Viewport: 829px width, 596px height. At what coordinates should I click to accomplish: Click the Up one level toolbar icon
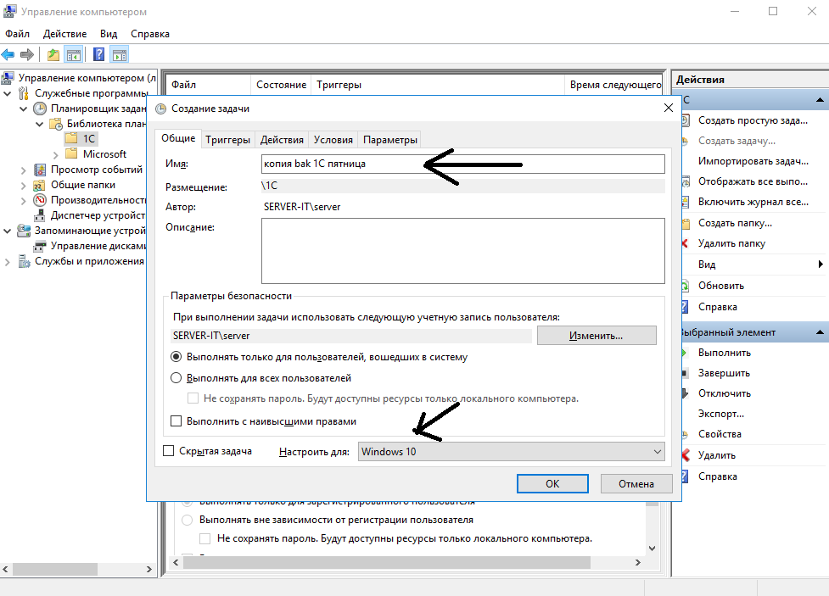click(x=53, y=54)
